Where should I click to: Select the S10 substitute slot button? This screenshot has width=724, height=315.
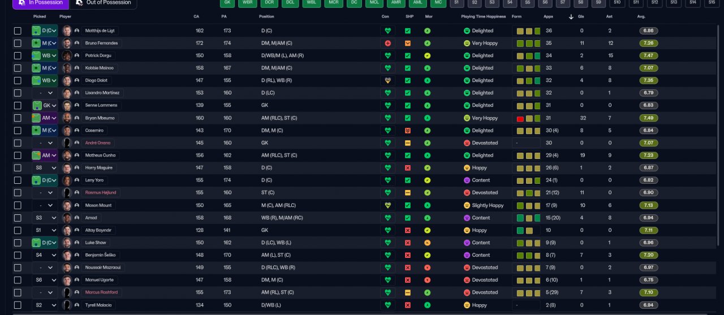pos(618,3)
